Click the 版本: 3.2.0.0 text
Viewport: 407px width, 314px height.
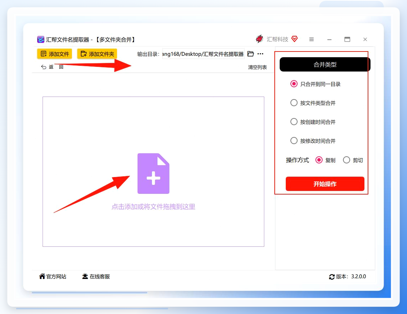[351, 277]
